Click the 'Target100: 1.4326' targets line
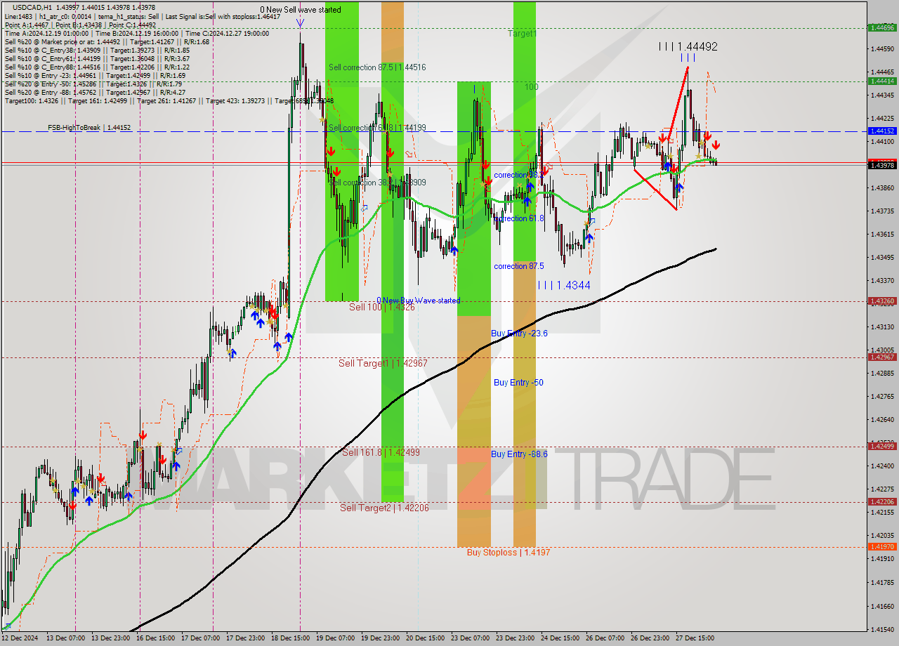 [x=169, y=100]
